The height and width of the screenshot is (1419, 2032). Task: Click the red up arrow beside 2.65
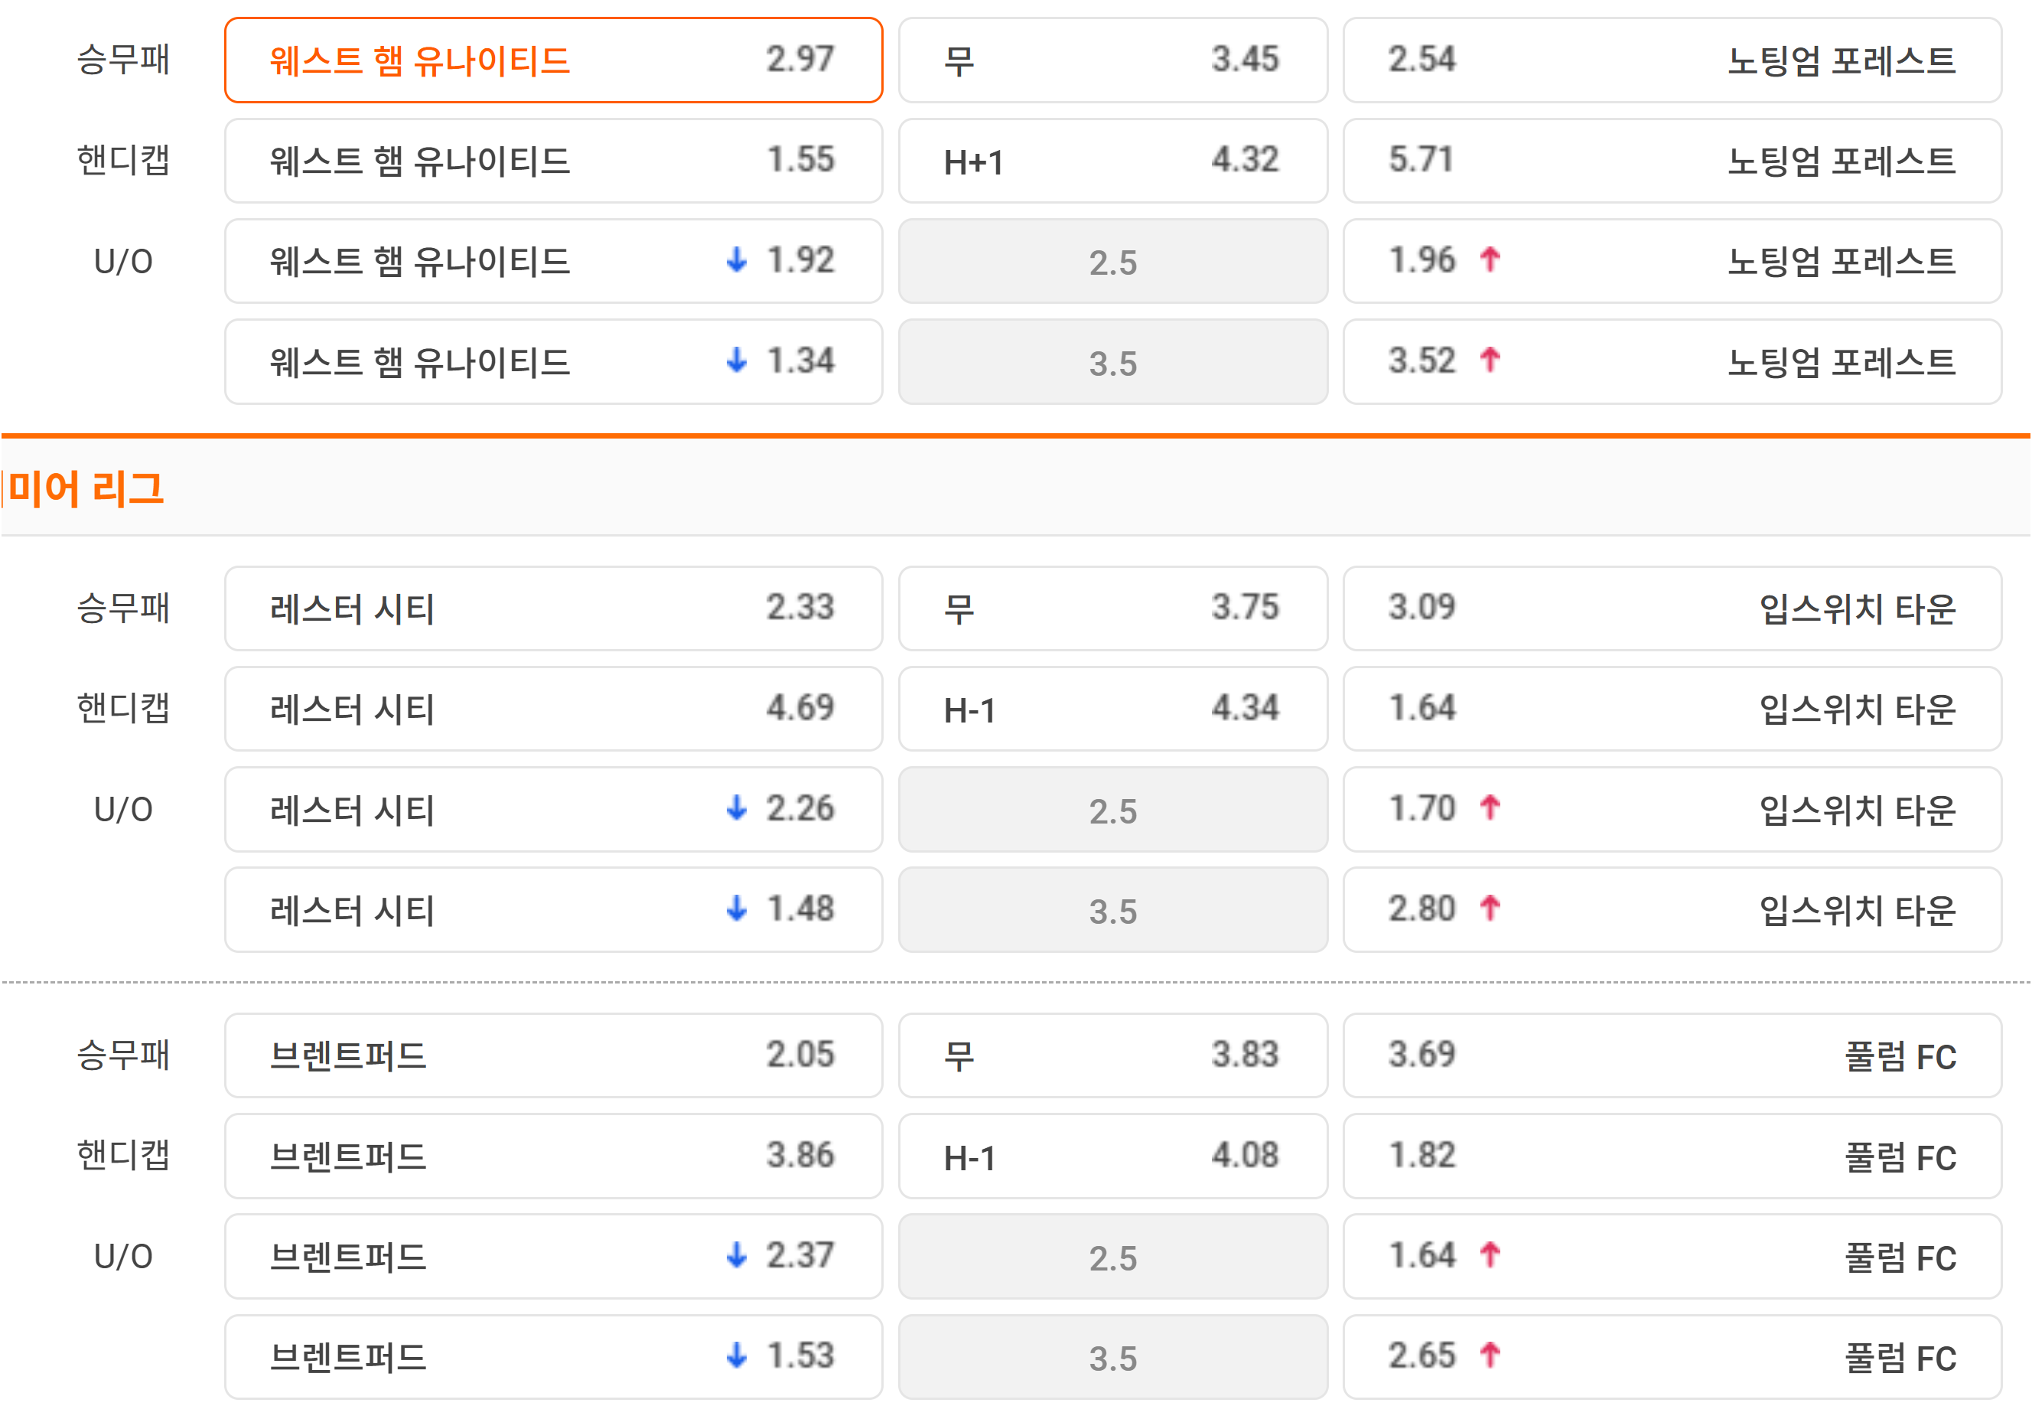coord(1490,1355)
